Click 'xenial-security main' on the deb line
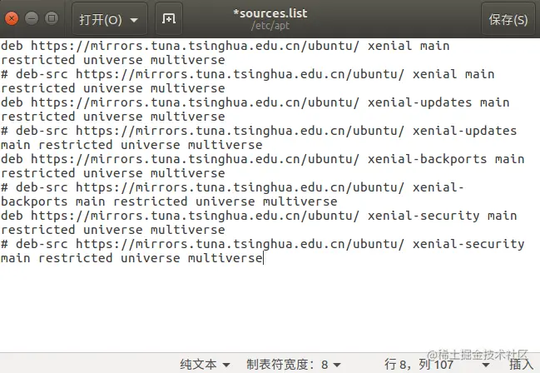 pos(442,216)
